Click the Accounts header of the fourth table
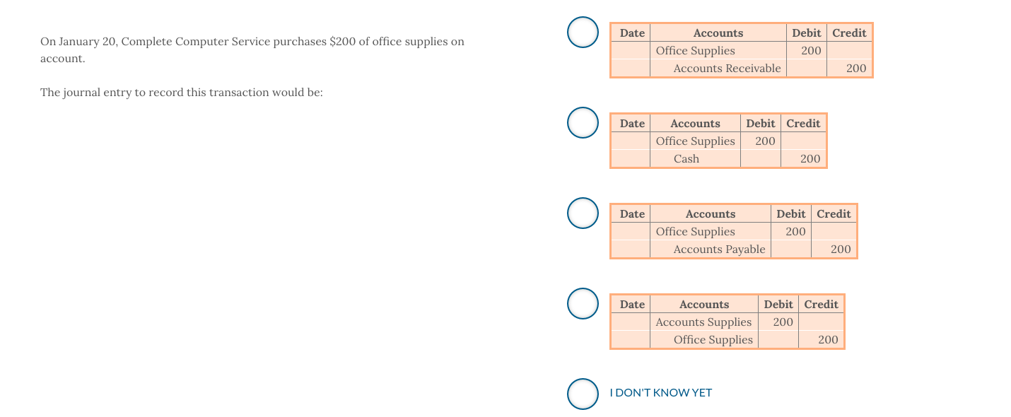The image size is (1011, 417). pyautogui.click(x=704, y=304)
